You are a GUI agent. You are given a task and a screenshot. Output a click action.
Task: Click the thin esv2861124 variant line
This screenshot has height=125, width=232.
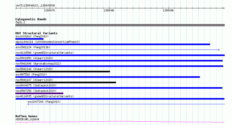pyautogui.click(x=117, y=50)
